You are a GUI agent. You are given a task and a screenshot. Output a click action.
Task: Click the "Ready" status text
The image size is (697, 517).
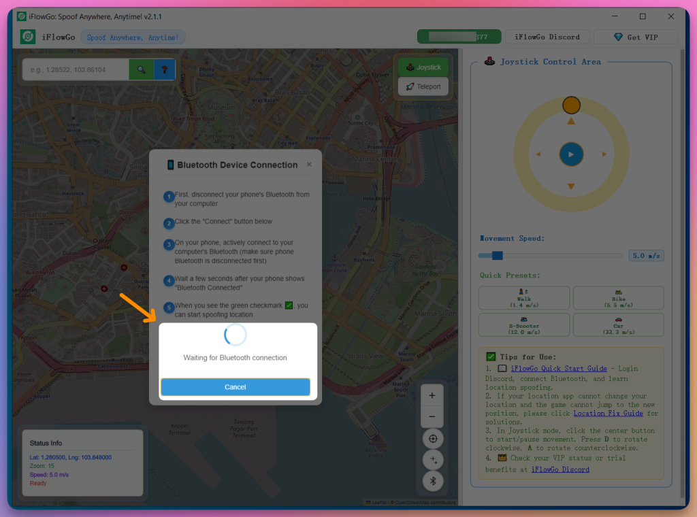click(x=38, y=483)
